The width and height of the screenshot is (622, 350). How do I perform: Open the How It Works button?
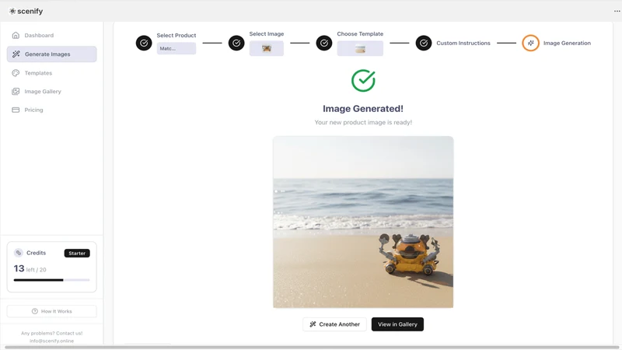coord(51,311)
